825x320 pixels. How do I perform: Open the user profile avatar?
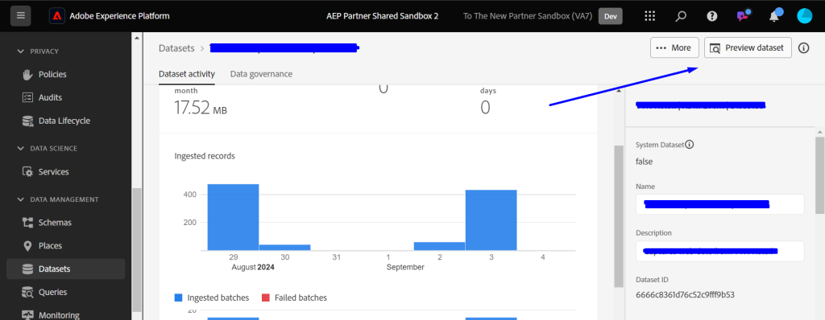805,16
